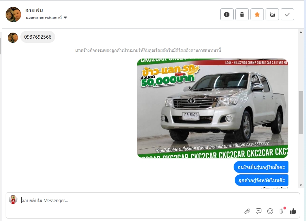Open the conversation assignment dropdown

tap(46, 18)
